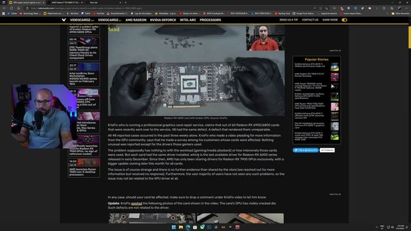Open browser tab actions menu icon
The width and height of the screenshot is (411, 231).
(4, 3)
